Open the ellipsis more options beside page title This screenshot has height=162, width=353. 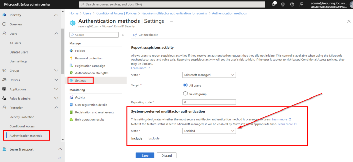171,21
